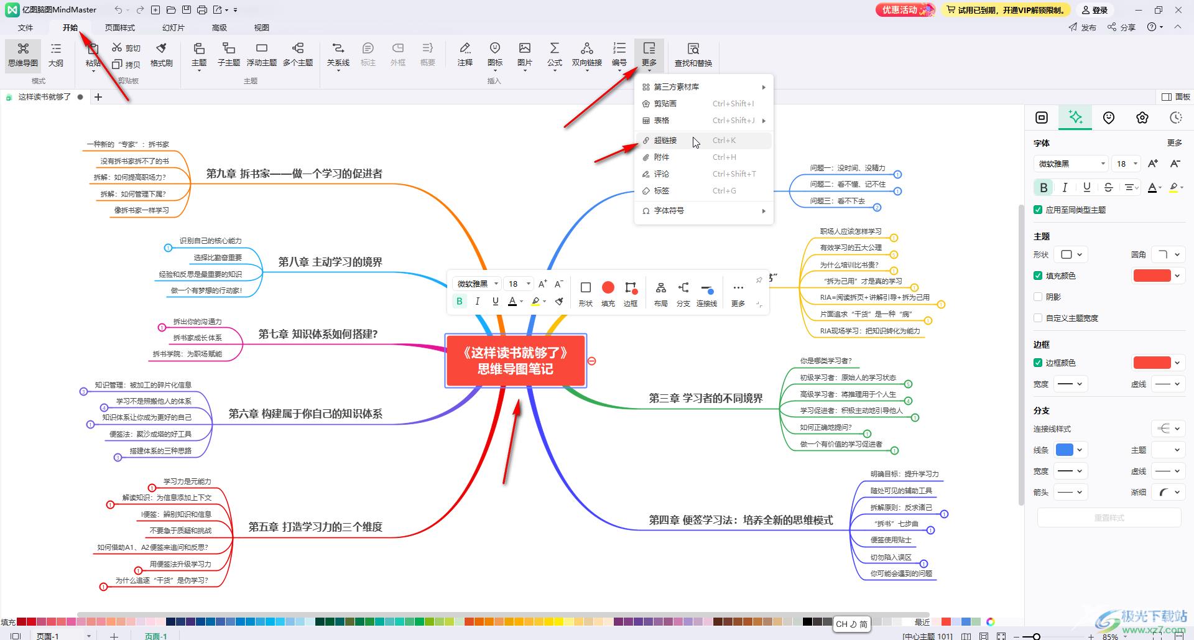
Task: Insert multiple topics (多个主题)
Action: point(298,55)
